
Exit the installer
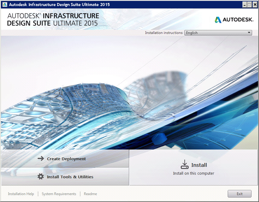pos(239,194)
